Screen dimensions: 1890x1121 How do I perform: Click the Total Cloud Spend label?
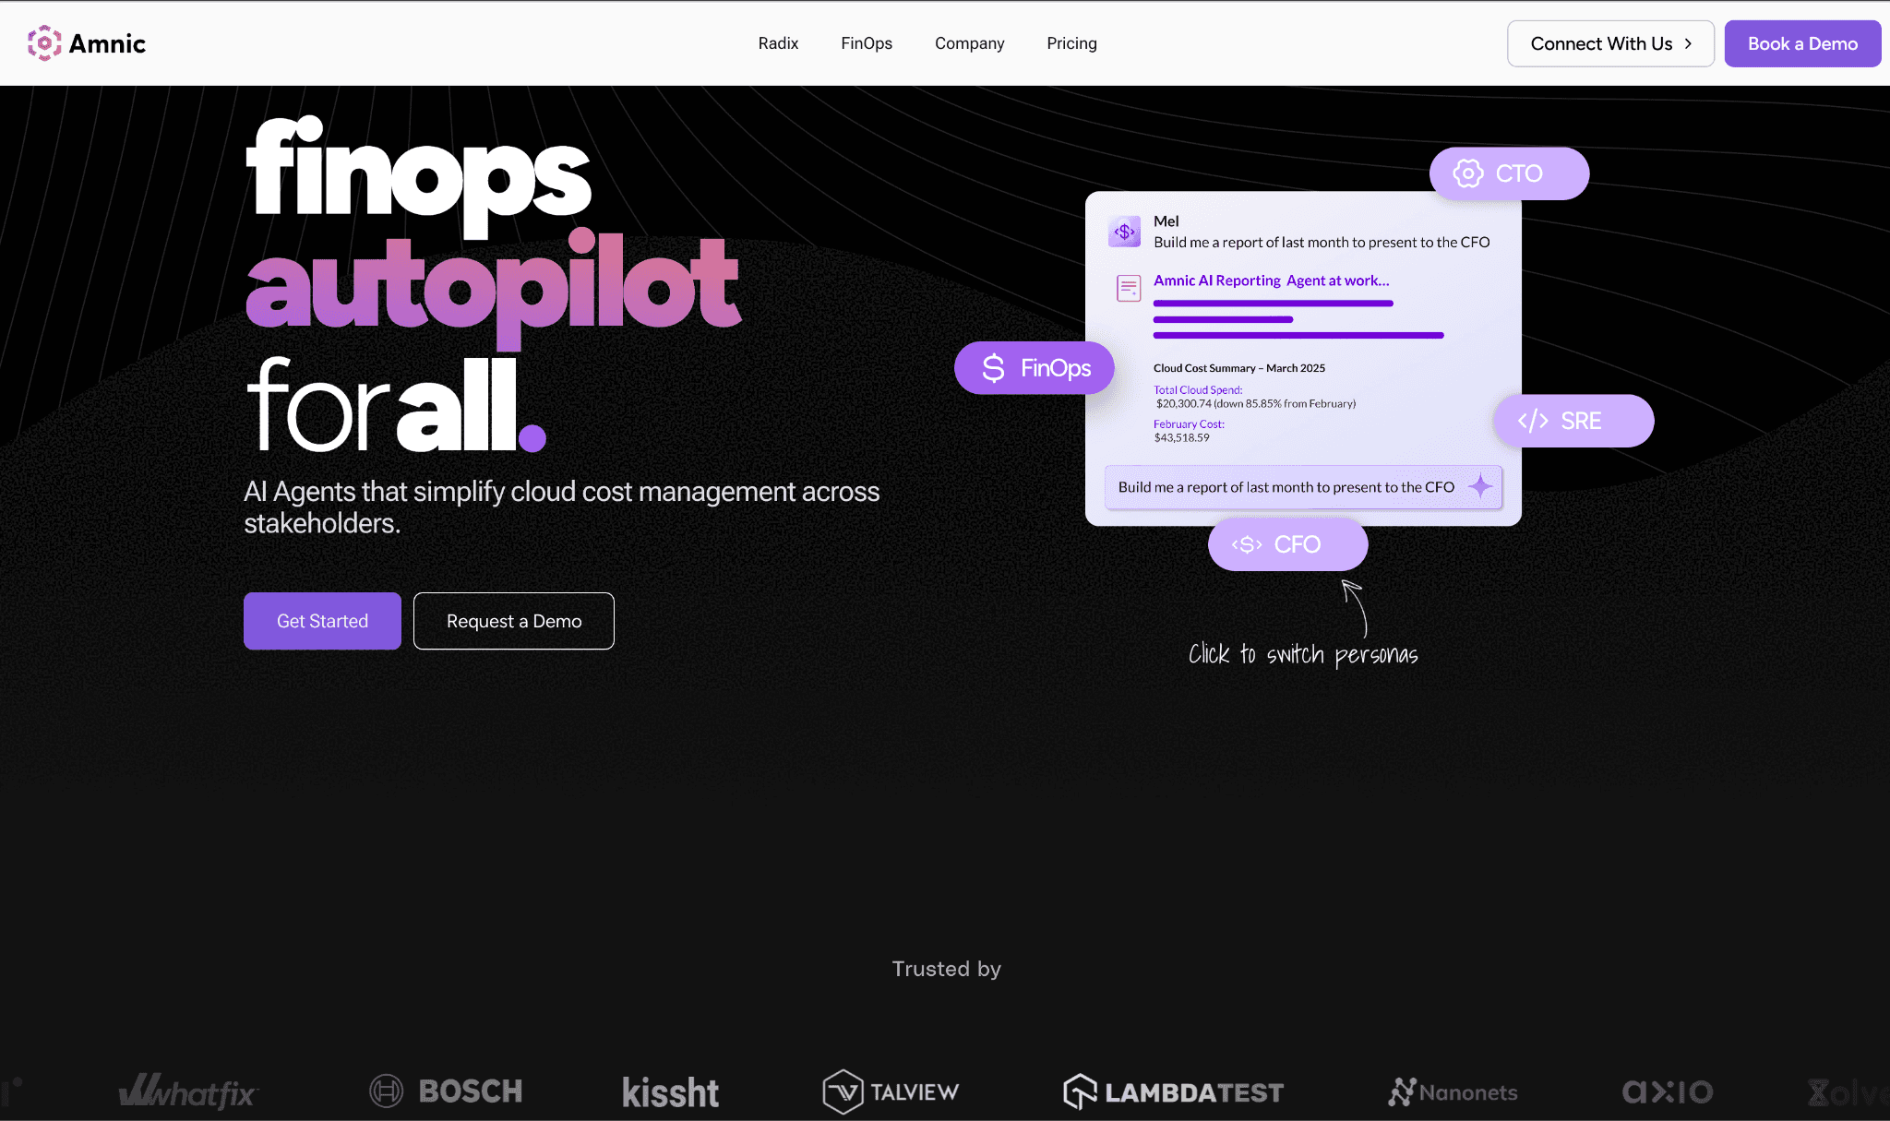(x=1198, y=390)
